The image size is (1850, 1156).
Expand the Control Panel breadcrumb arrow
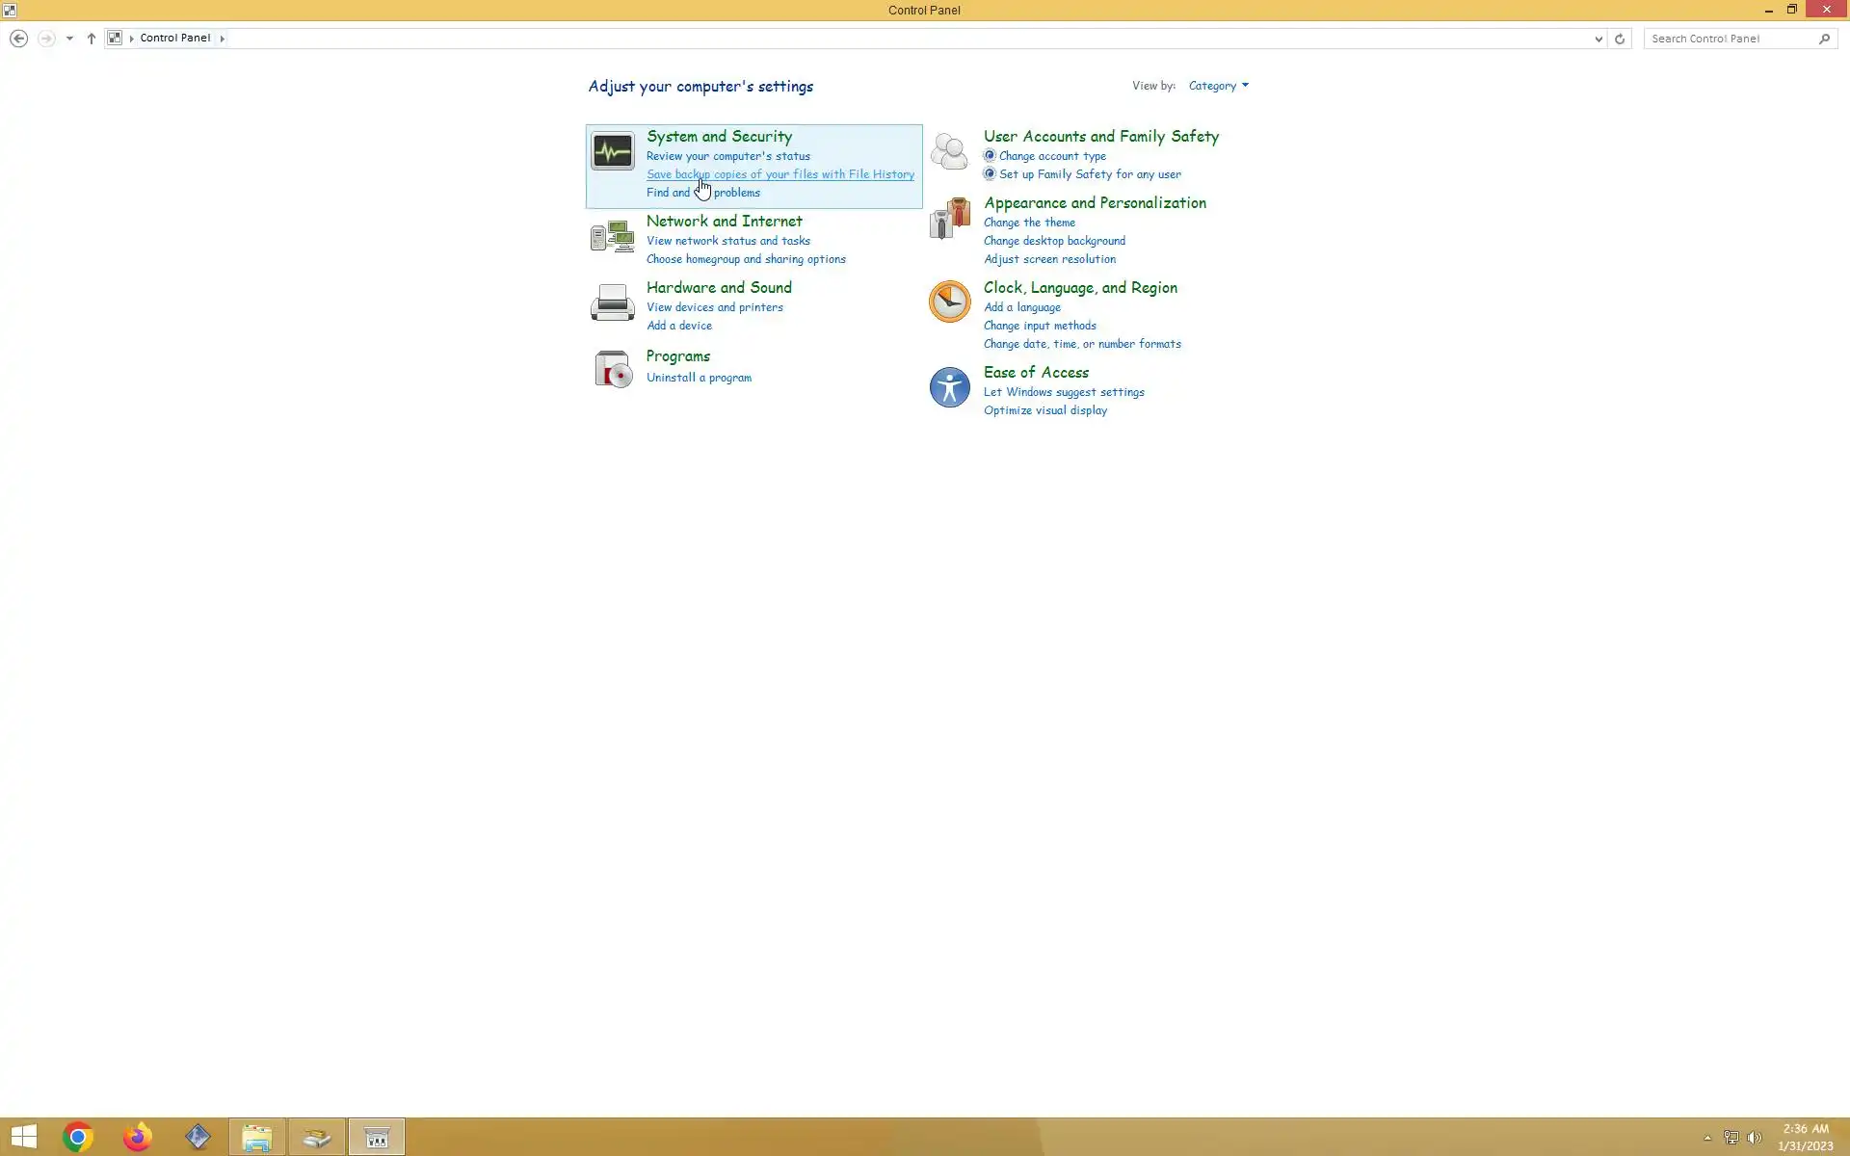[x=223, y=39]
